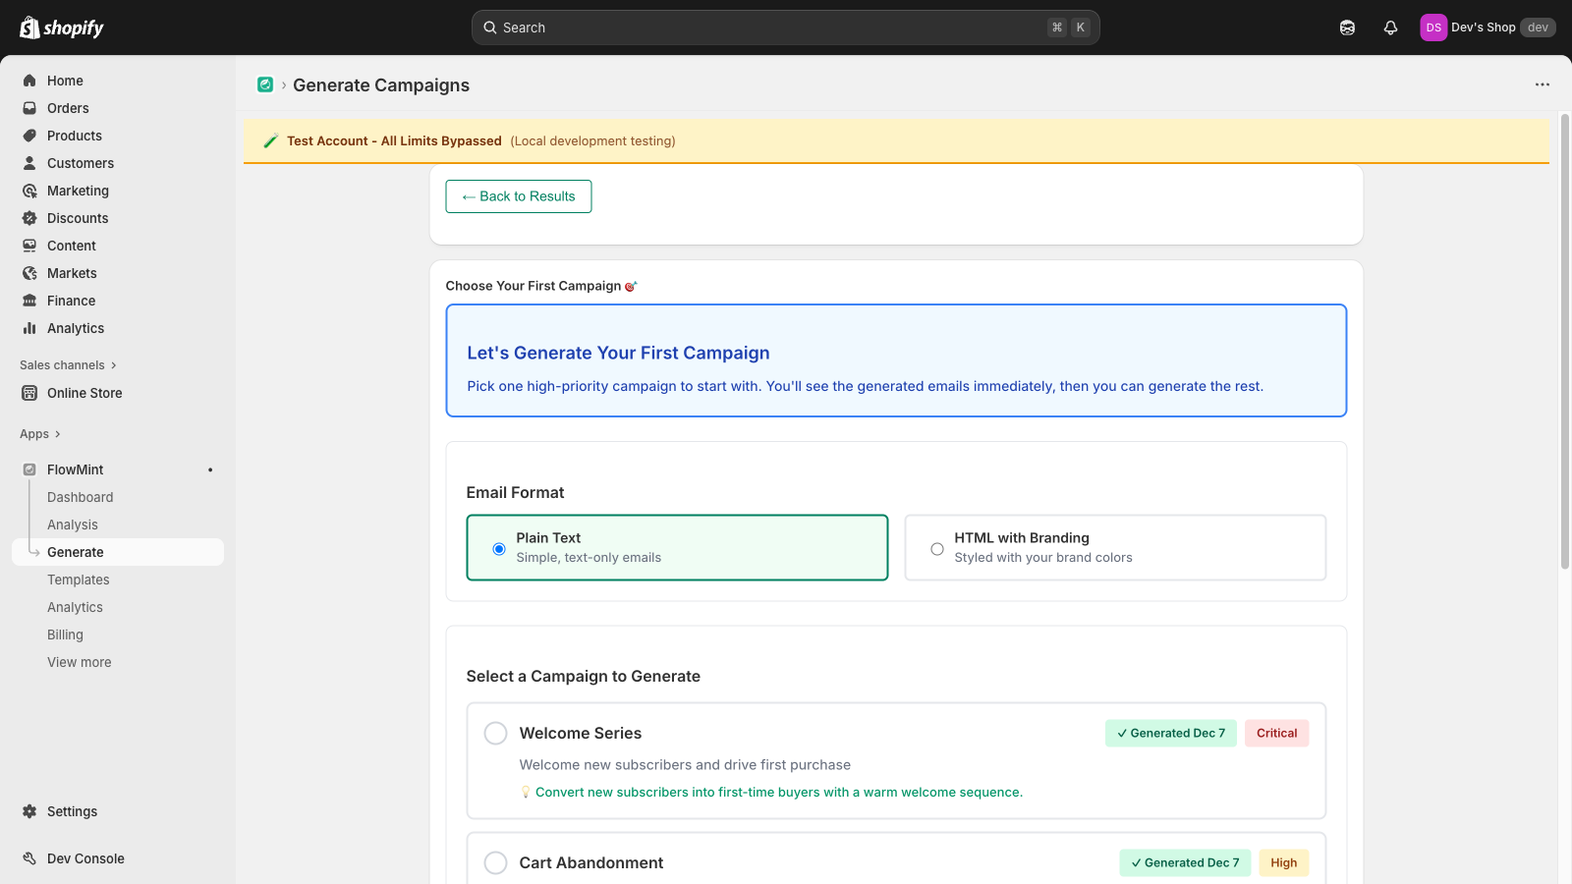The image size is (1572, 884).
Task: Click the Discounts icon in sidebar
Action: pyautogui.click(x=29, y=218)
